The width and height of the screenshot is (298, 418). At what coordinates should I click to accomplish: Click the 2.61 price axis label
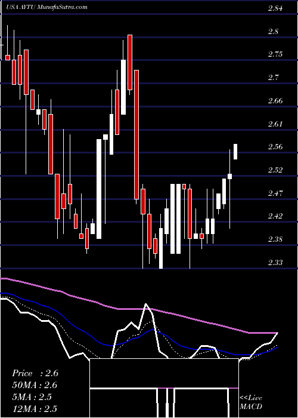pyautogui.click(x=275, y=124)
